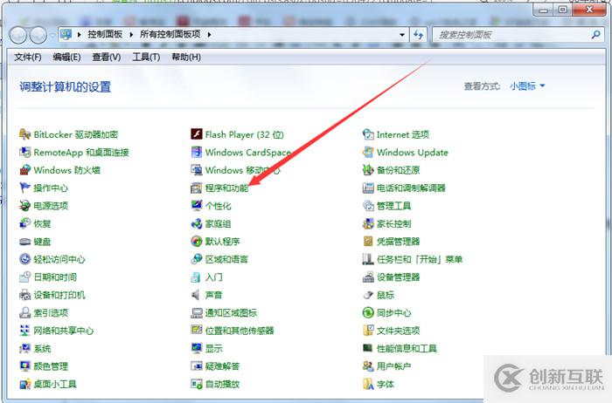
Task: Open the 通知区域图标 link
Action: pos(231,312)
